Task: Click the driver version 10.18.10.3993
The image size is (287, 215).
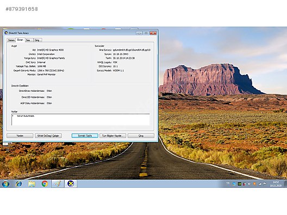Action: pos(121,54)
